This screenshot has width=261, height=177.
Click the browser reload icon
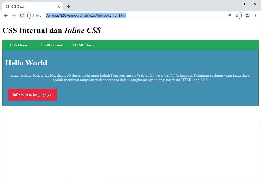pos(22,15)
